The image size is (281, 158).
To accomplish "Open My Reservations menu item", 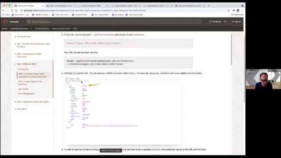I will click(42, 29).
